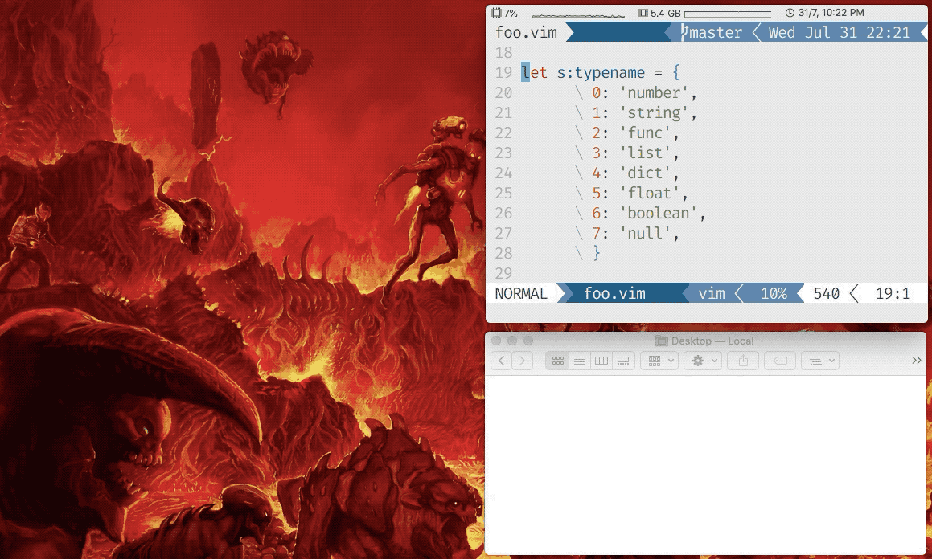Click the 'boolean' value on line 26
Viewport: 932px width, 559px height.
[658, 213]
